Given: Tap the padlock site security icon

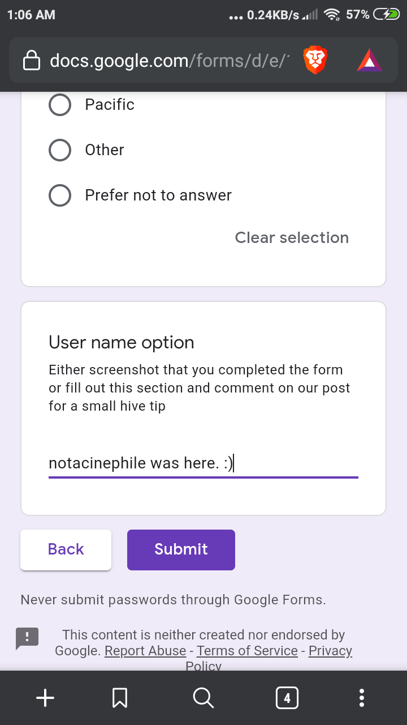Looking at the screenshot, I should coord(32,61).
